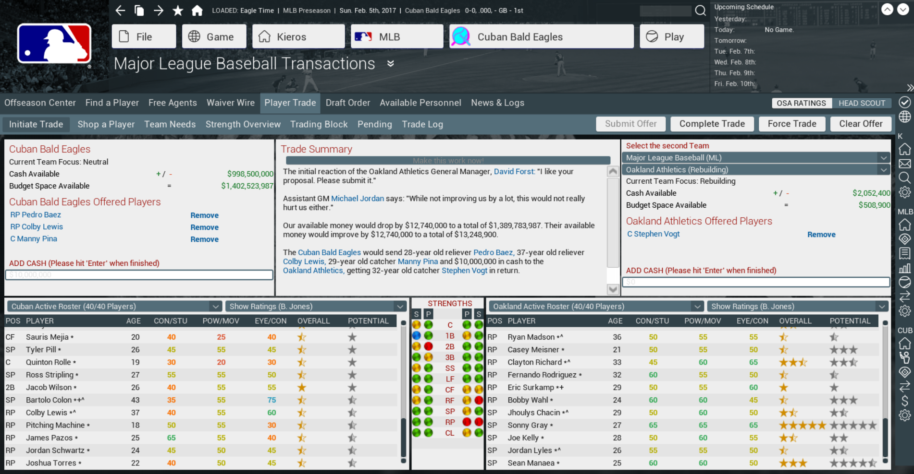
Task: Open the K section gear settings
Action: pyautogui.click(x=905, y=192)
